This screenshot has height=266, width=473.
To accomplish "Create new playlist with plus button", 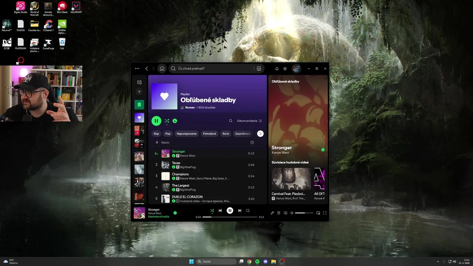I will (x=139, y=92).
